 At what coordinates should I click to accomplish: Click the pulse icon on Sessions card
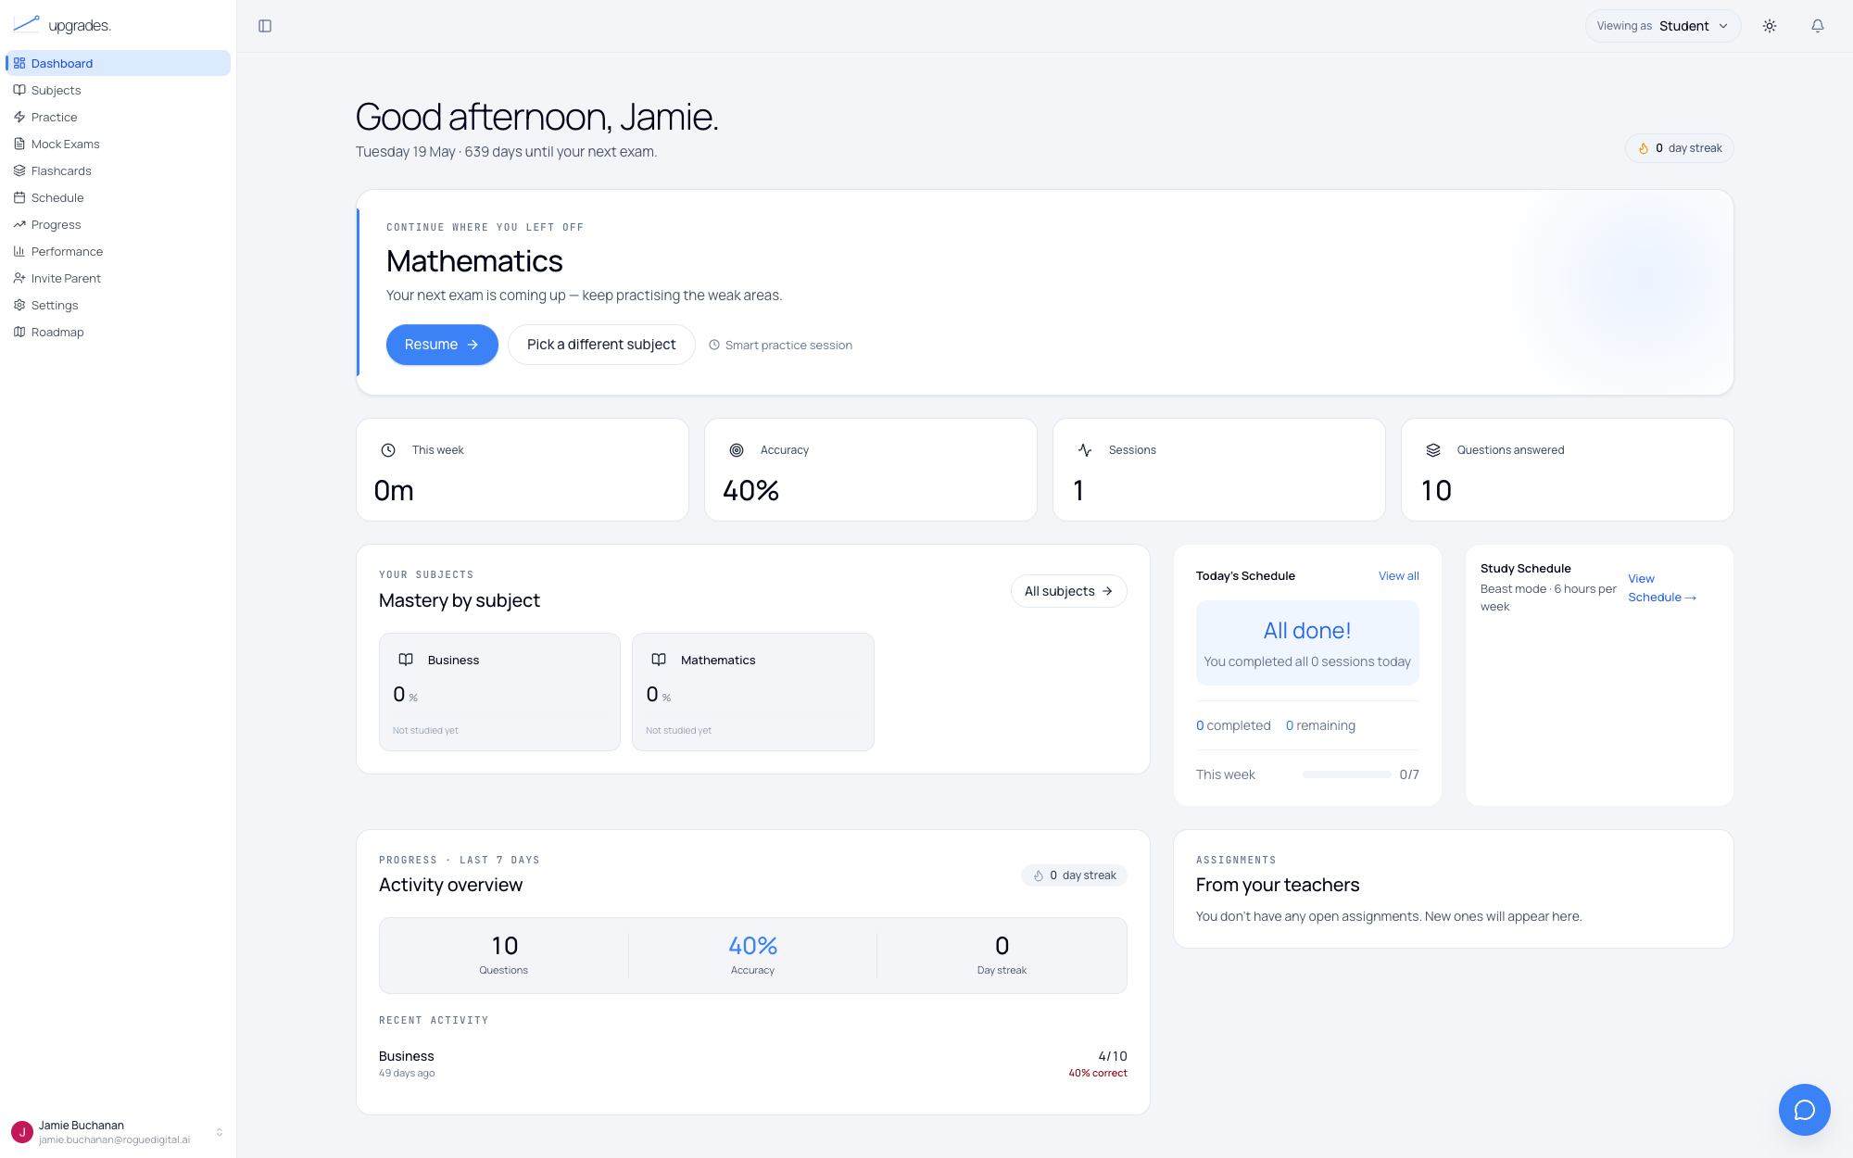tap(1085, 450)
